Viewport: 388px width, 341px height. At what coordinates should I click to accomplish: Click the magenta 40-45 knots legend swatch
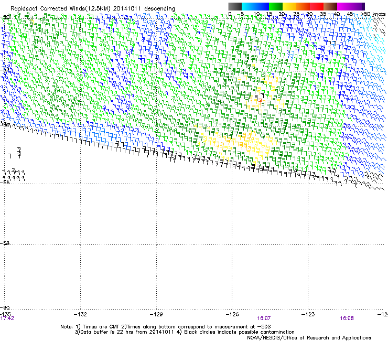coord(344,6)
